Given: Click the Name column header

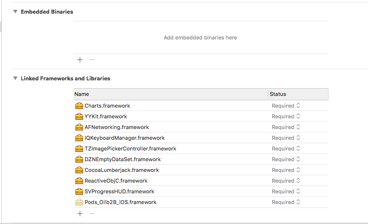Looking at the screenshot, I should pos(171,94).
